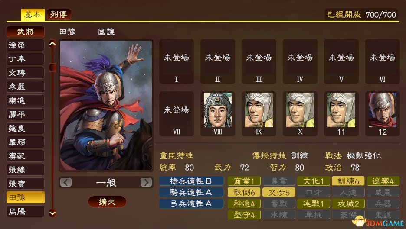Click the right arrow beside 一般
The image size is (406, 229).
click(x=146, y=183)
